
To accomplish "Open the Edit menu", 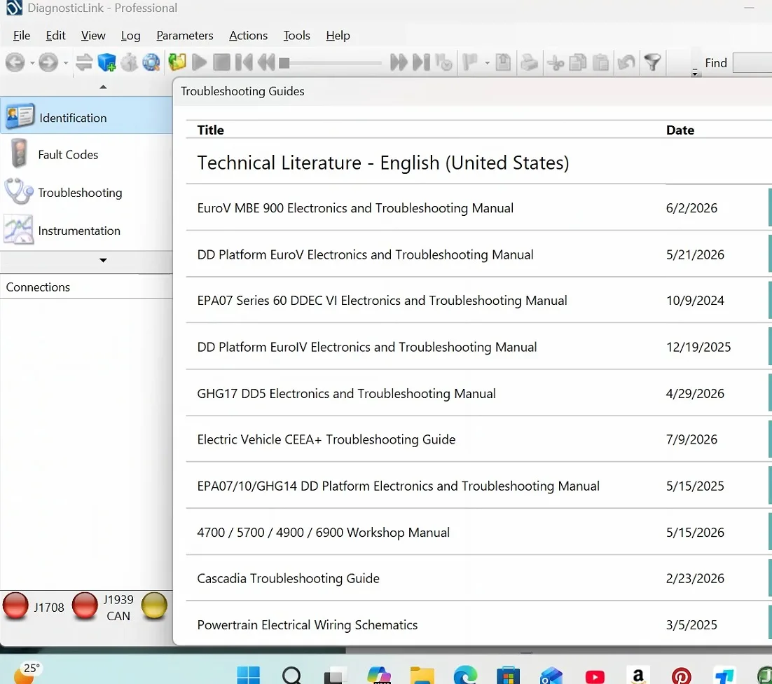I will coord(55,36).
